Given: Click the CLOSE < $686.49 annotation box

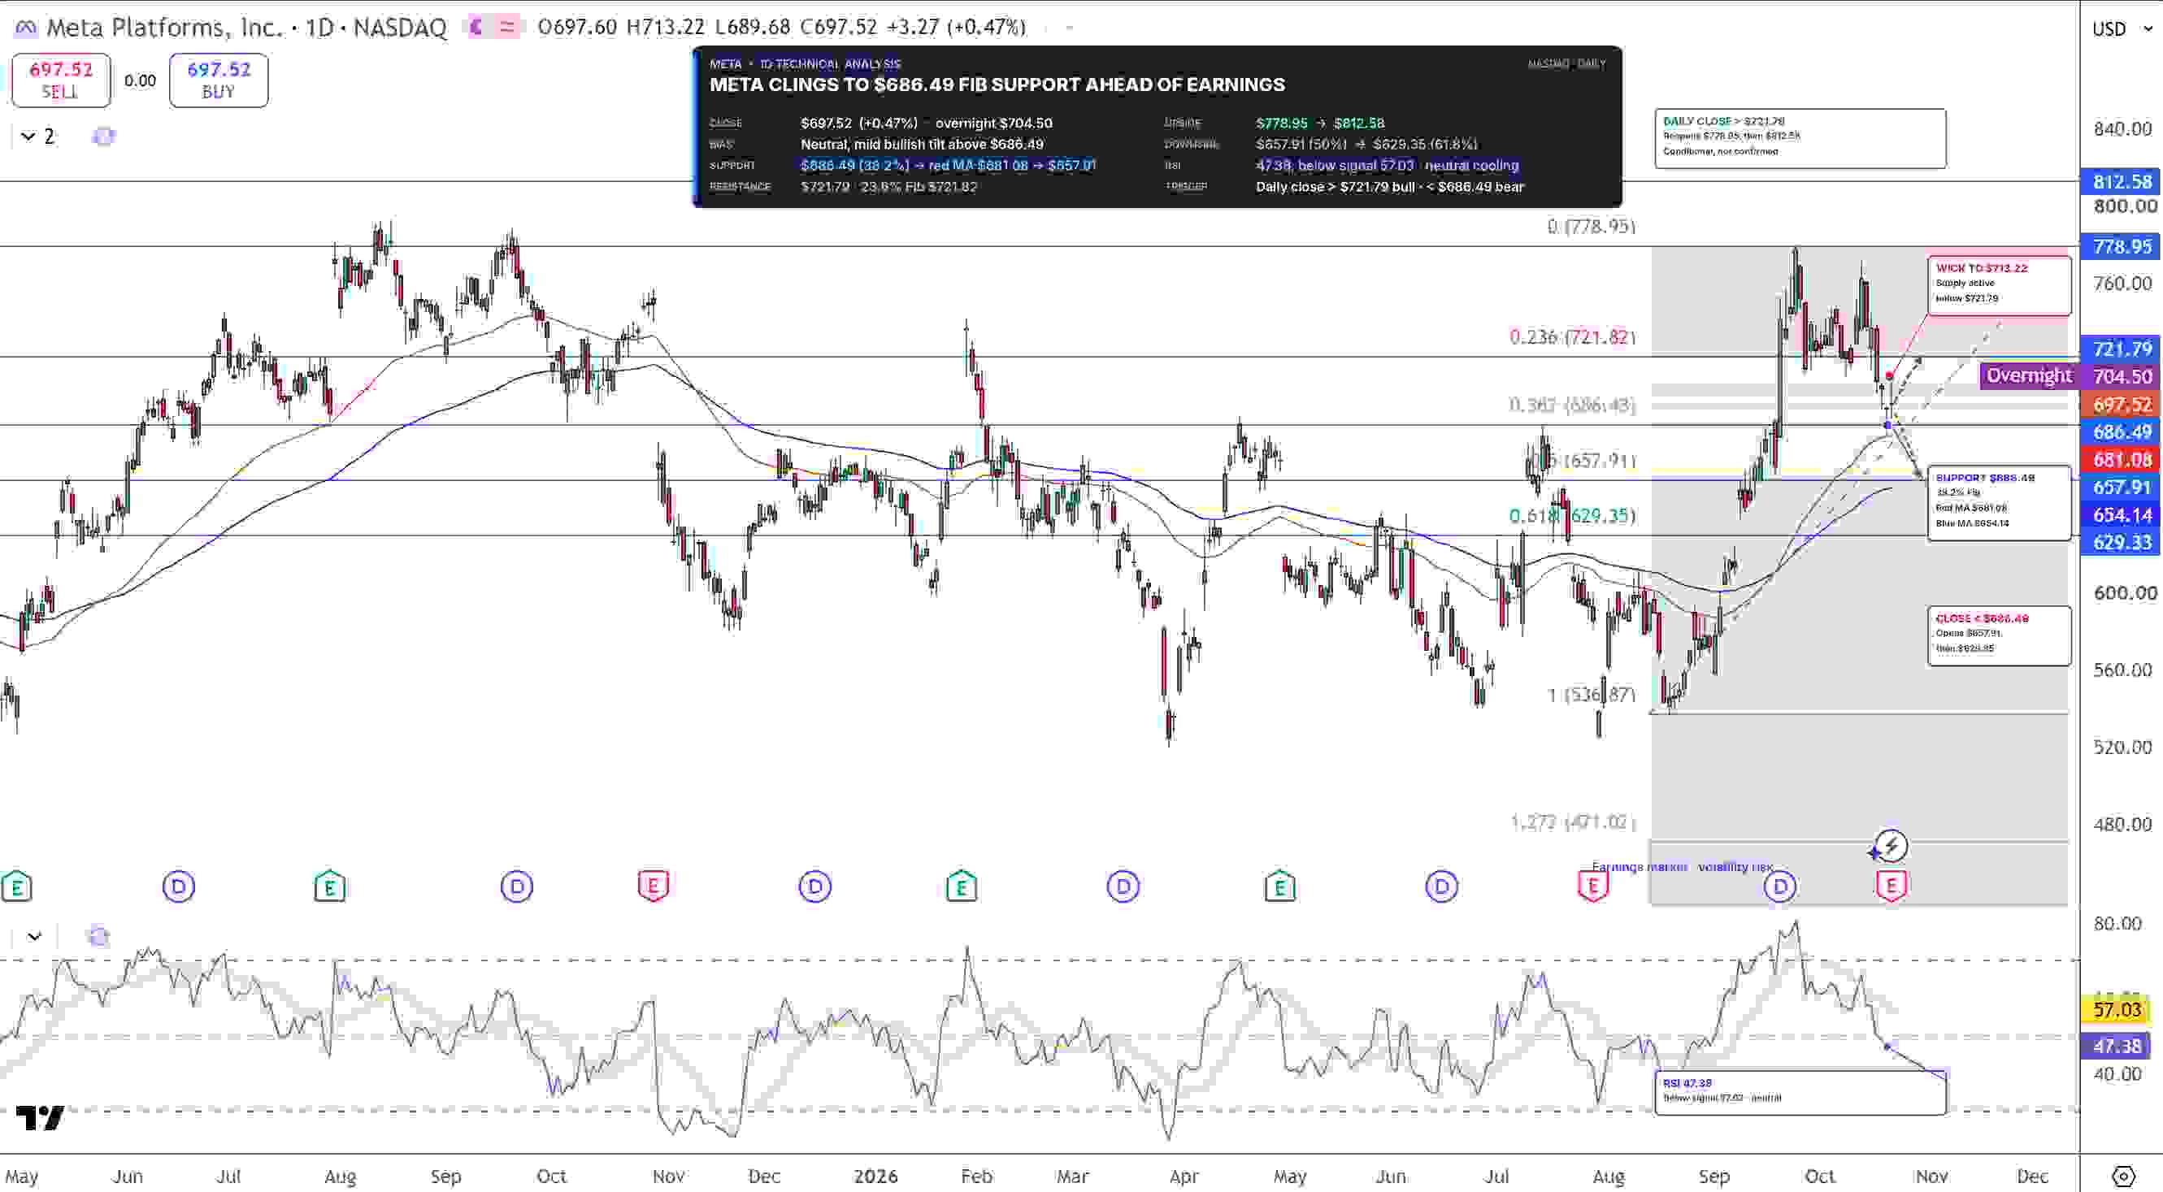Looking at the screenshot, I should pyautogui.click(x=2000, y=635).
